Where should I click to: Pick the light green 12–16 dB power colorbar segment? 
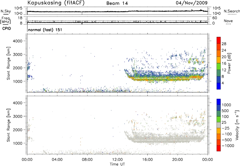click(x=219, y=67)
